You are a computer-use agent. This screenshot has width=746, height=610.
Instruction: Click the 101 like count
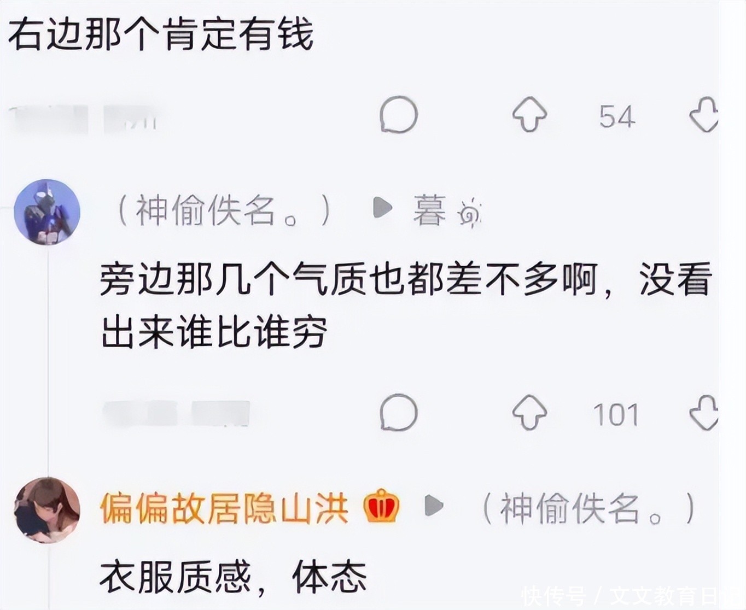pyautogui.click(x=616, y=415)
